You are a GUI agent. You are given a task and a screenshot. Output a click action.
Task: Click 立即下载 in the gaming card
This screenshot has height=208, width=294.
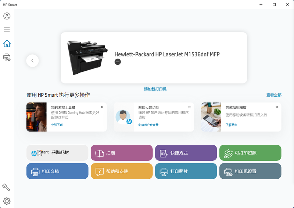point(57,125)
